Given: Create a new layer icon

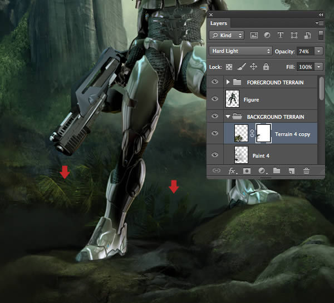Looking at the screenshot, I should (x=292, y=171).
